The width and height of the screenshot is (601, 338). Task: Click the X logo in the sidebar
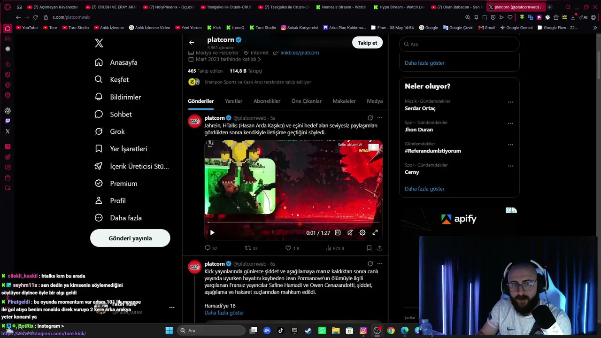coord(99,43)
